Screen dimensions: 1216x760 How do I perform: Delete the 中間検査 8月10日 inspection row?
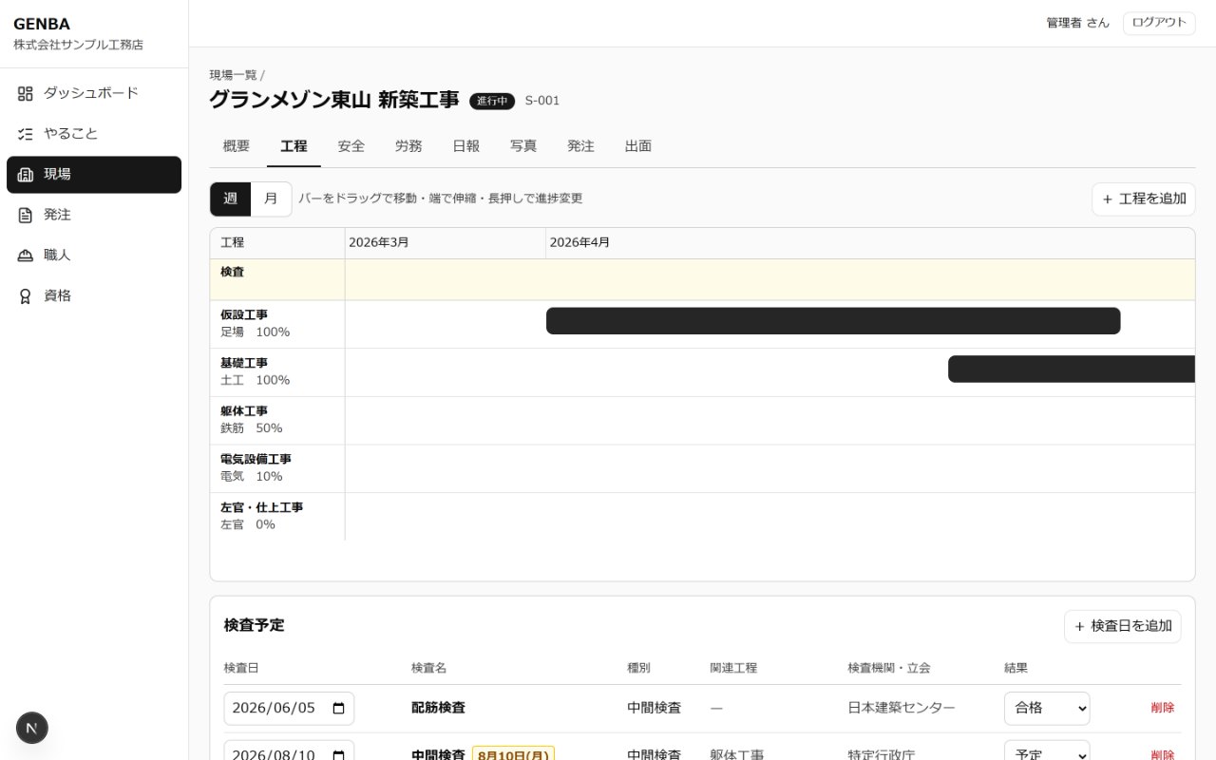(x=1163, y=754)
